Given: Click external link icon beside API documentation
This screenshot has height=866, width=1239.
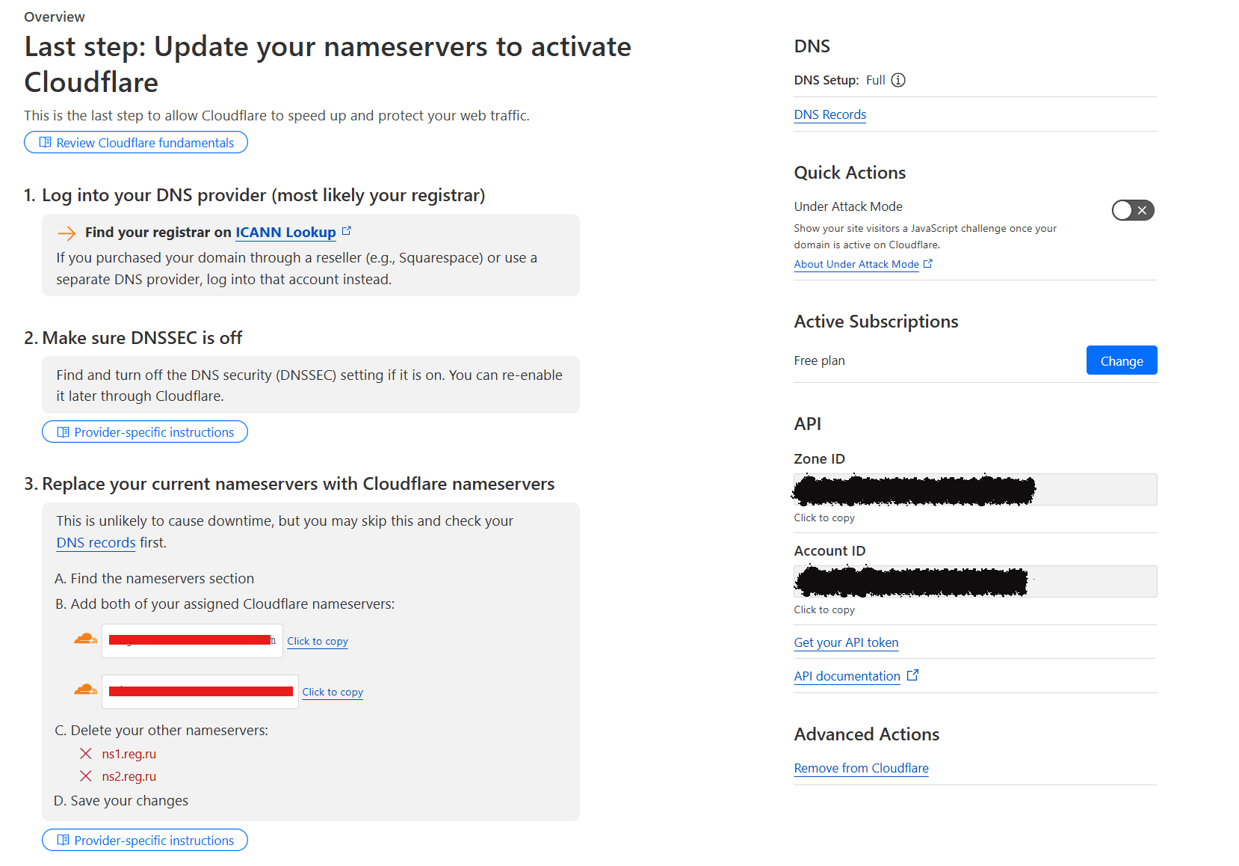Looking at the screenshot, I should pyautogui.click(x=912, y=675).
